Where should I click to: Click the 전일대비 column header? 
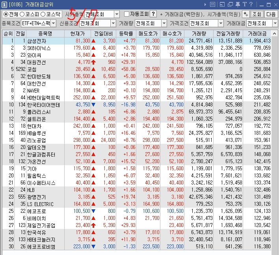(103, 34)
